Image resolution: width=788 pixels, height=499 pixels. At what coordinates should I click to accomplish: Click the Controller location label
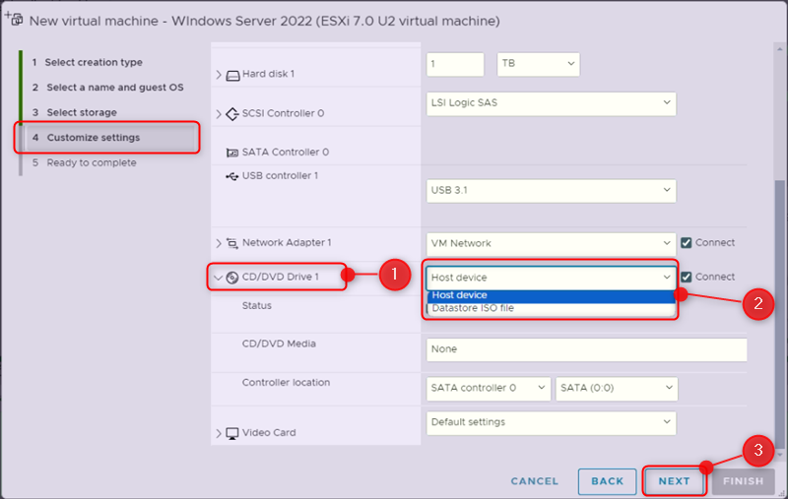coord(286,383)
